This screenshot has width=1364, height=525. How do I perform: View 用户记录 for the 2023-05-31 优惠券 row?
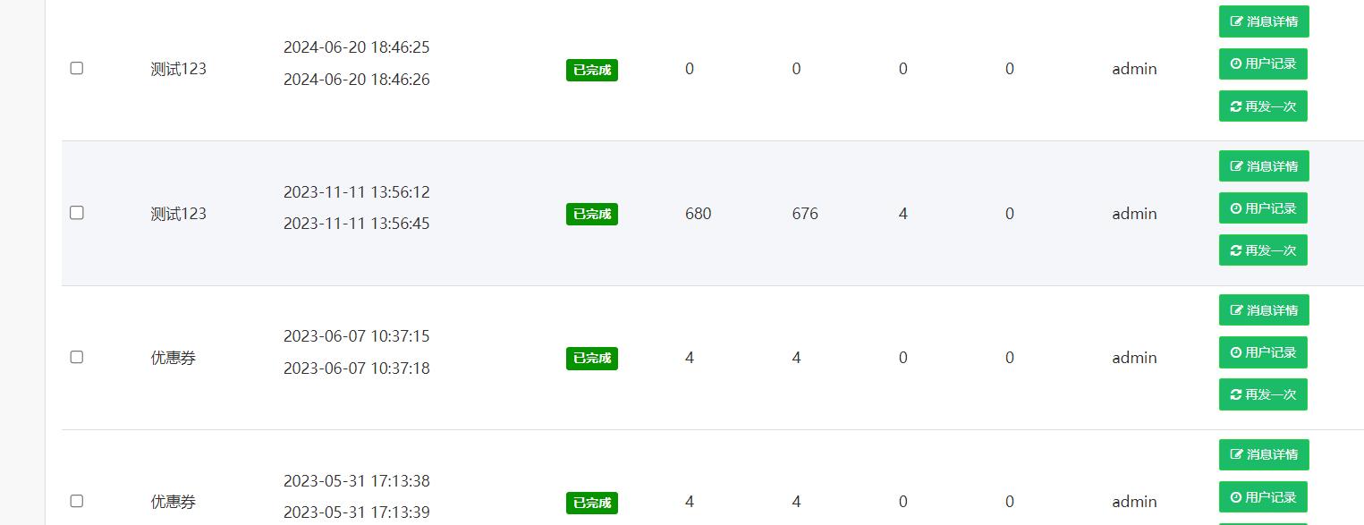click(1263, 496)
